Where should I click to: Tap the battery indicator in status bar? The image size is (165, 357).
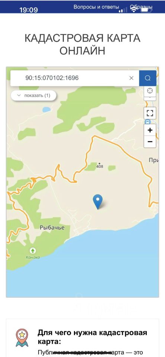(146, 9)
